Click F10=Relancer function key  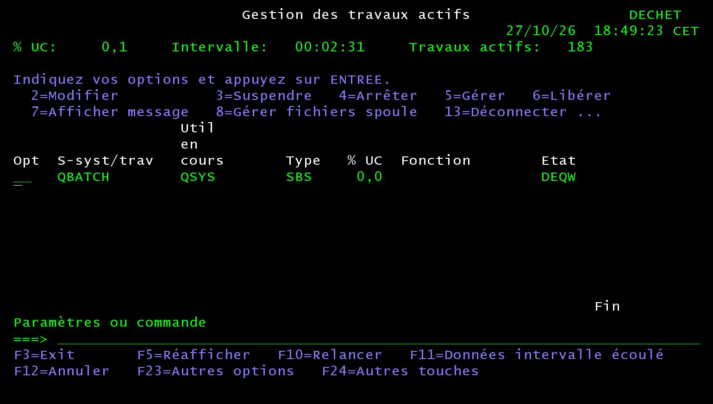click(330, 355)
